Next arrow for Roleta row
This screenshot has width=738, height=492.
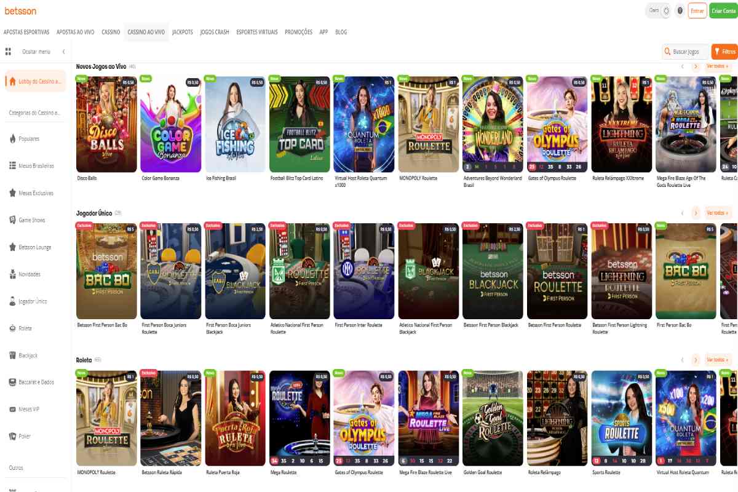pyautogui.click(x=696, y=360)
